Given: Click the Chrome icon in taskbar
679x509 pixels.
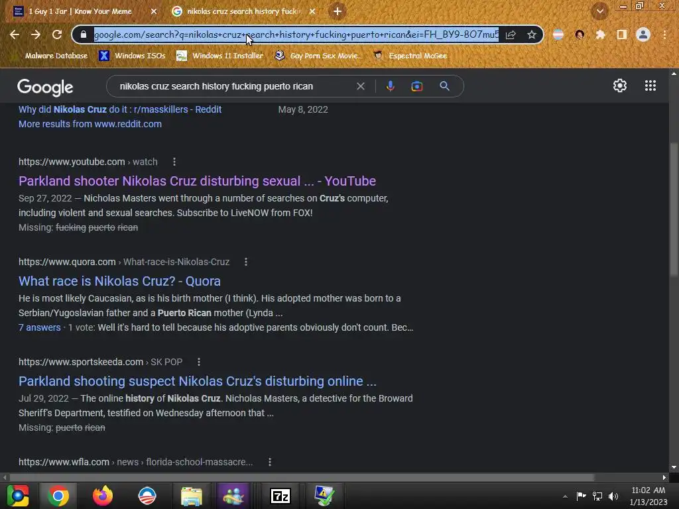Looking at the screenshot, I should pos(58,496).
